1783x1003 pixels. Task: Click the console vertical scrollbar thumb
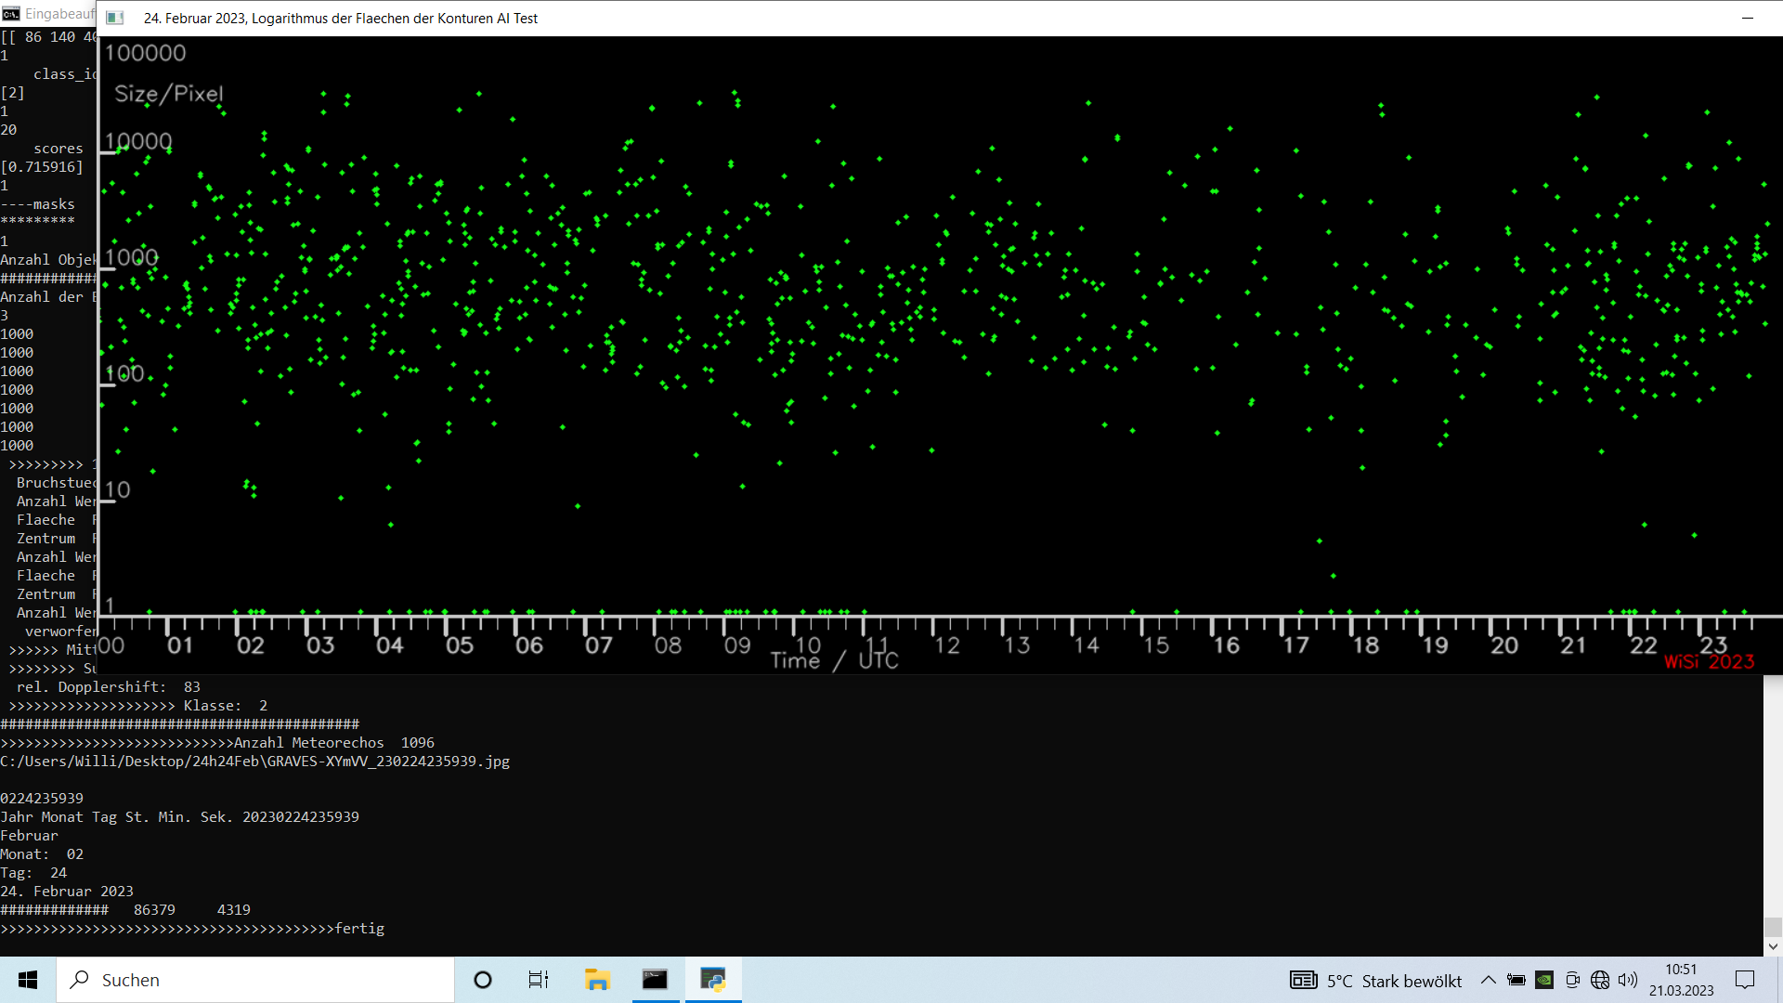(x=1773, y=927)
